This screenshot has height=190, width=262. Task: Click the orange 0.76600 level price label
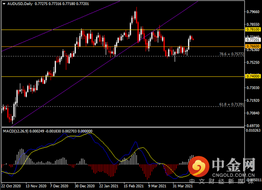tap(253, 46)
